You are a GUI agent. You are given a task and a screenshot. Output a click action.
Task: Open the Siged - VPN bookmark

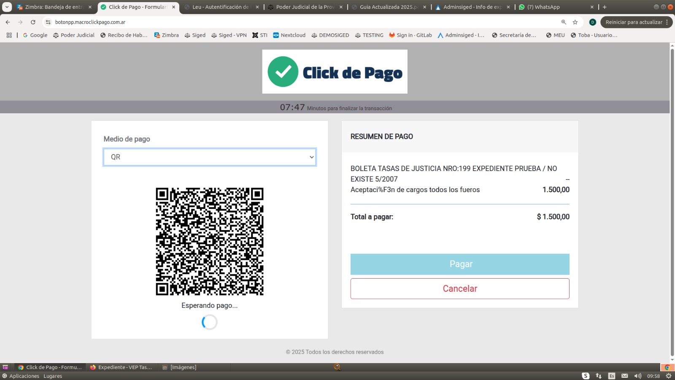point(229,35)
